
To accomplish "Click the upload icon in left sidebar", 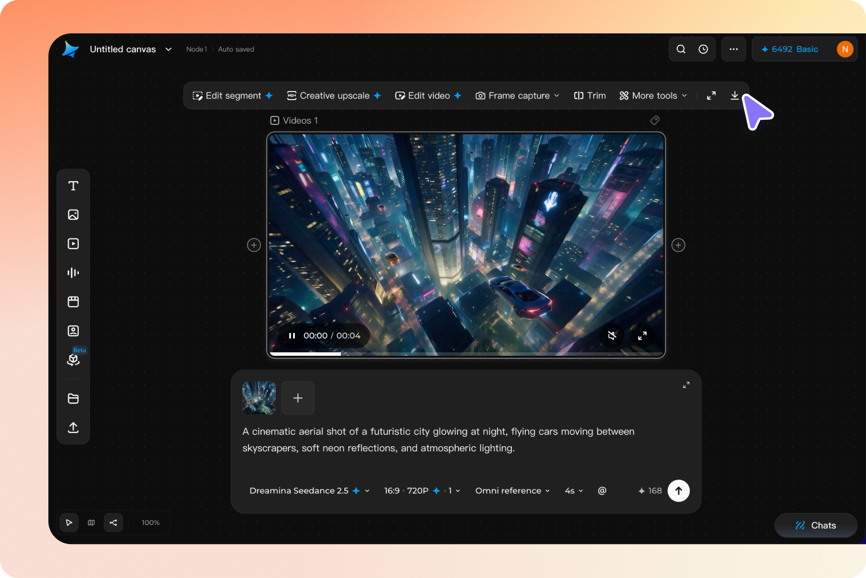I will (x=73, y=428).
